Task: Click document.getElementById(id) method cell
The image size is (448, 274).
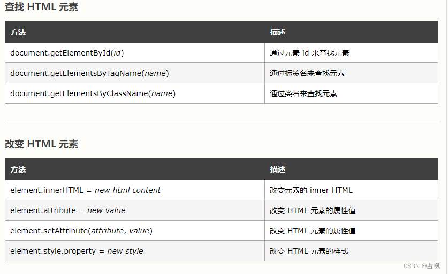Action: click(135, 53)
